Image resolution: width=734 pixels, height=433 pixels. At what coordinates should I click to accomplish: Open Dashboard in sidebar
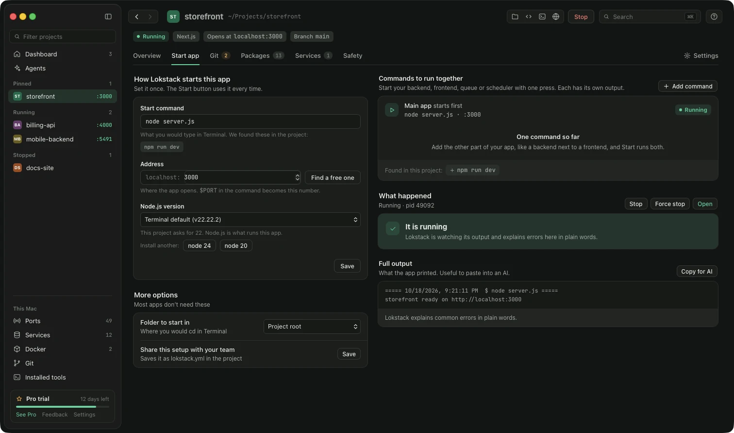pos(63,54)
